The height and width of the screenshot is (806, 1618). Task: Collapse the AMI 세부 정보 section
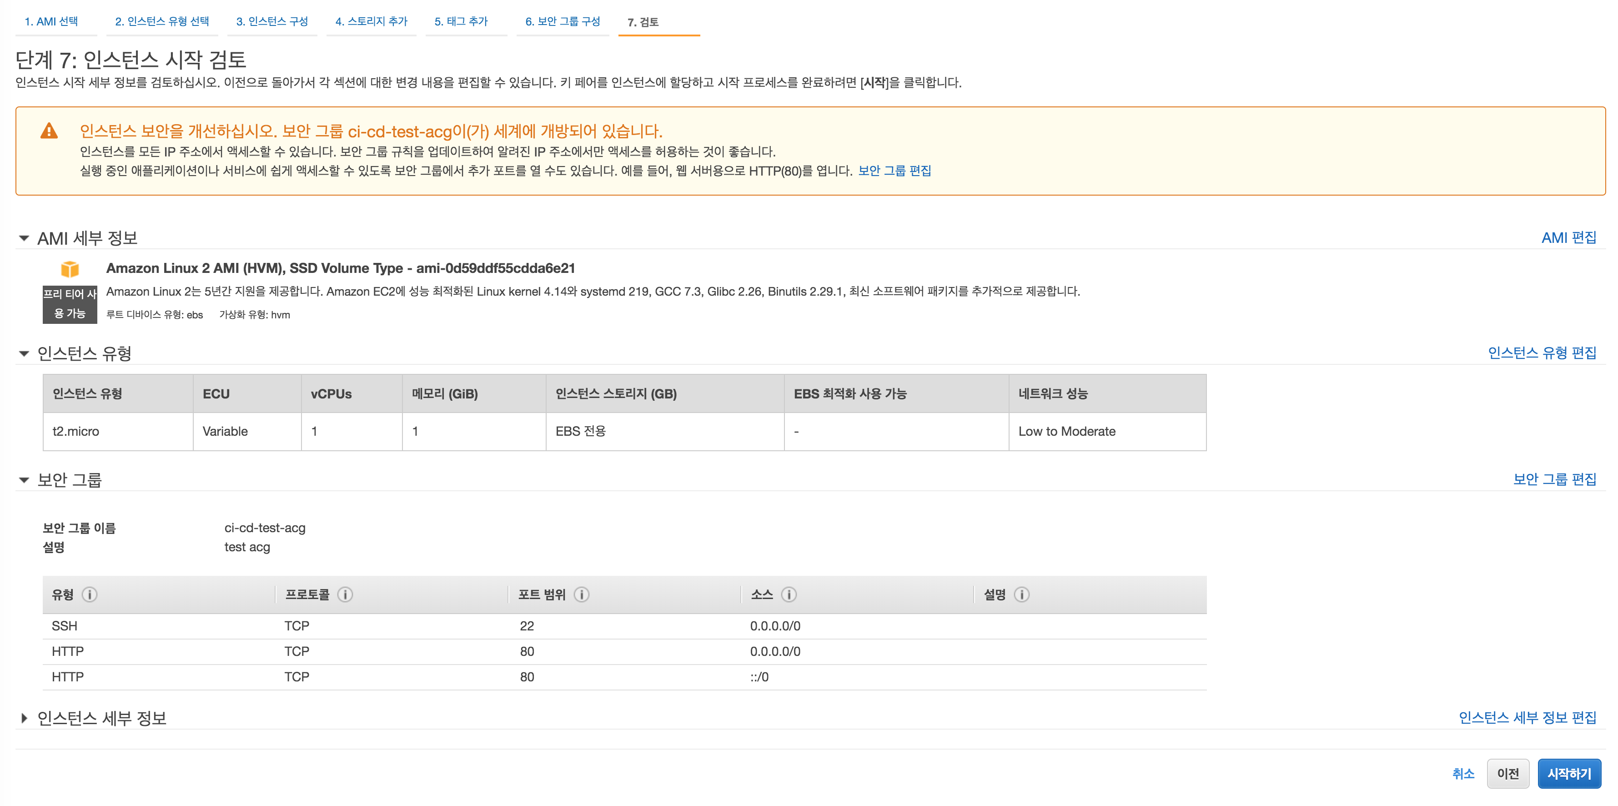(x=24, y=239)
